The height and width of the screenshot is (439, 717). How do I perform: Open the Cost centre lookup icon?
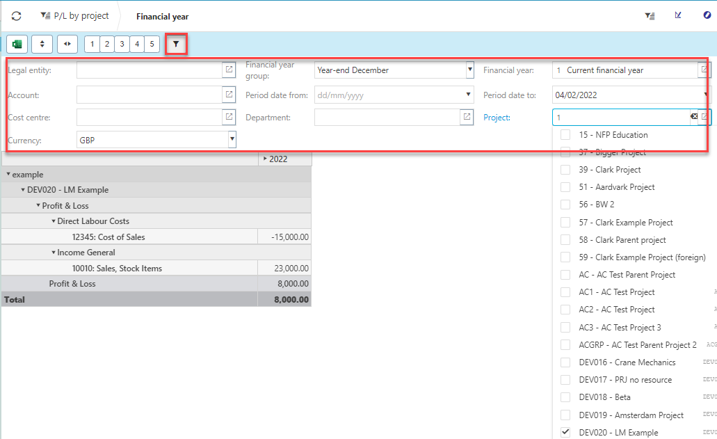(229, 117)
